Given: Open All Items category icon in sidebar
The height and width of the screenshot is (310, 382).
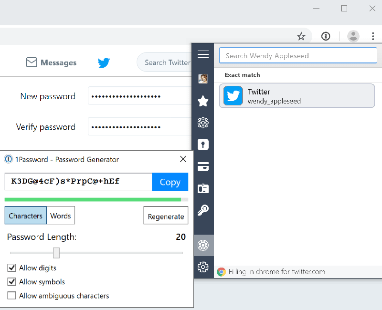Looking at the screenshot, I should tap(203, 123).
